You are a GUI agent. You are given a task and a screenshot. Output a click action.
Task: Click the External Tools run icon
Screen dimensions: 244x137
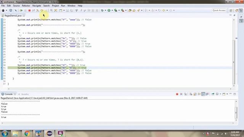[123, 10]
